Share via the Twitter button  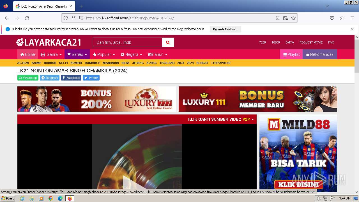pyautogui.click(x=91, y=78)
